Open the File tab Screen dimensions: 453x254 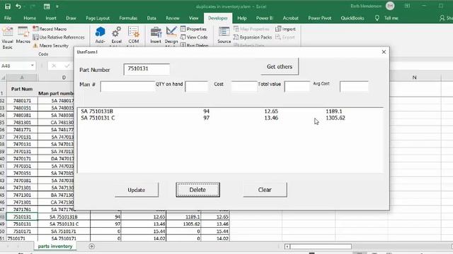[x=8, y=18]
